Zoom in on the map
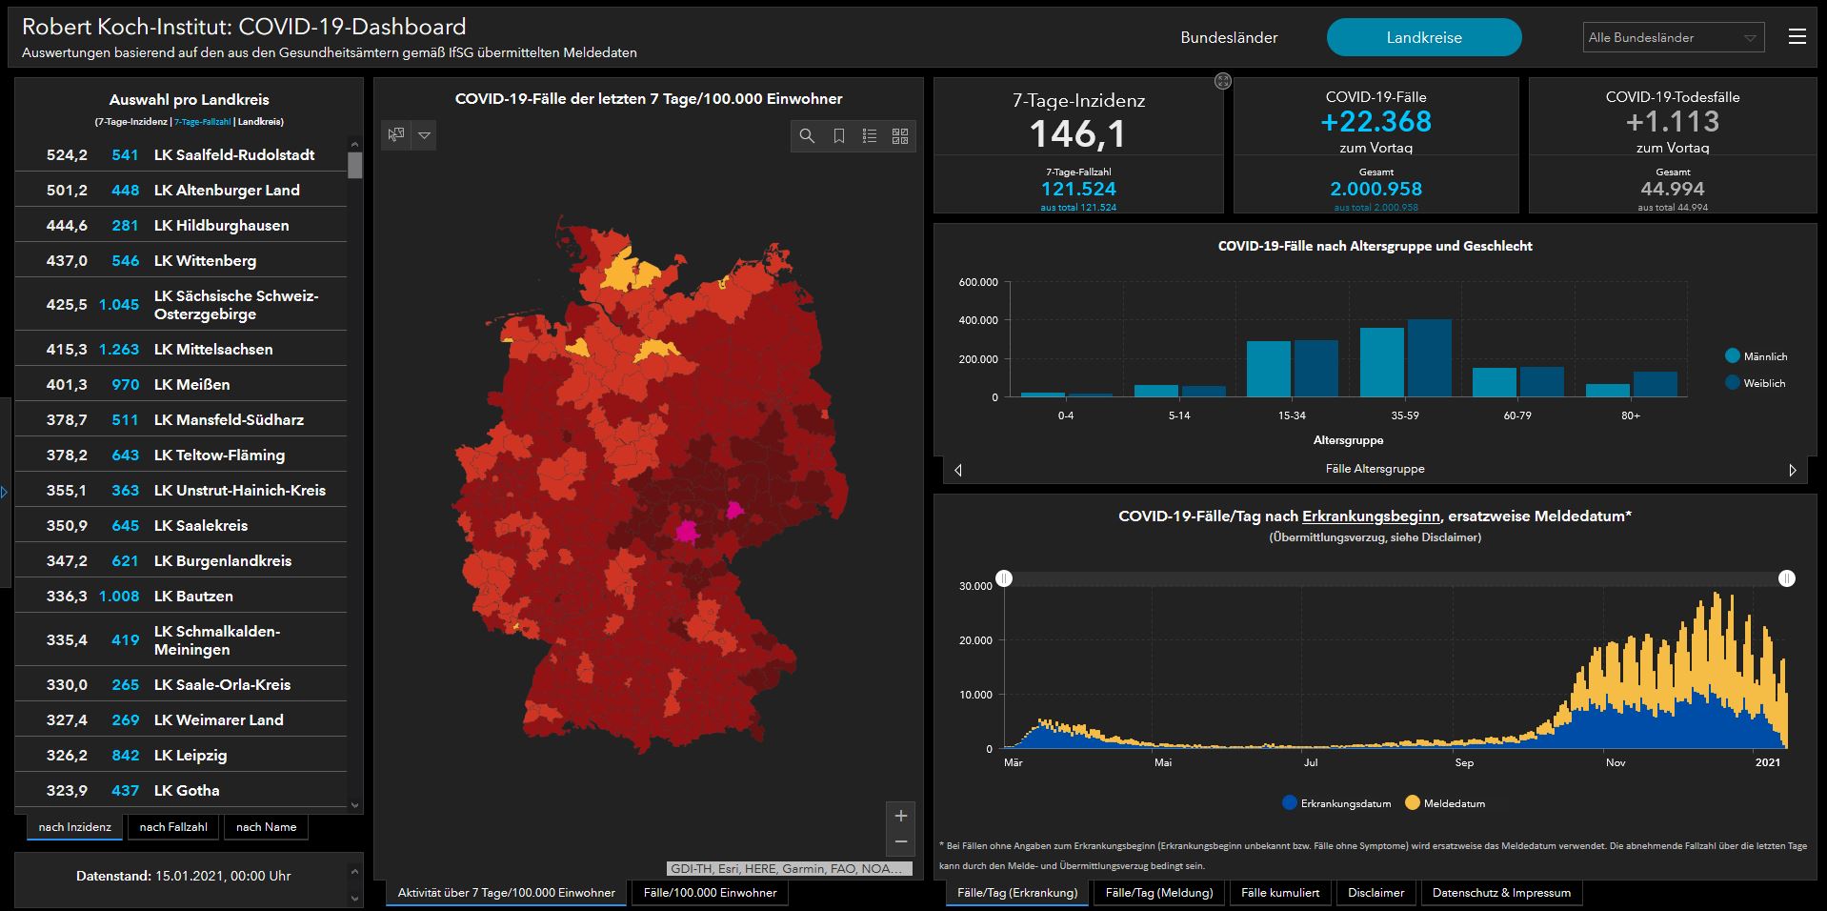Image resolution: width=1827 pixels, height=911 pixels. (901, 816)
